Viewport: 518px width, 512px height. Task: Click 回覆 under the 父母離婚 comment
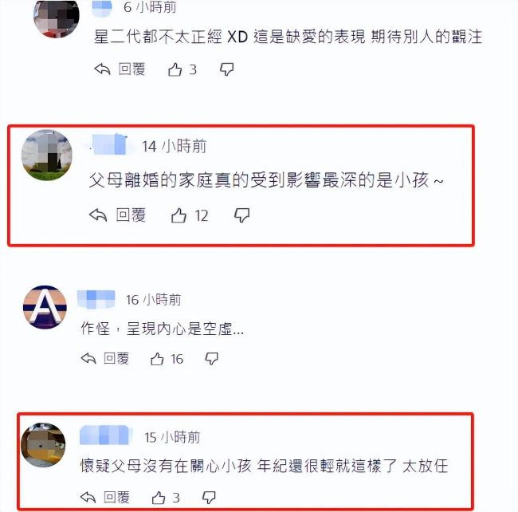[131, 215]
